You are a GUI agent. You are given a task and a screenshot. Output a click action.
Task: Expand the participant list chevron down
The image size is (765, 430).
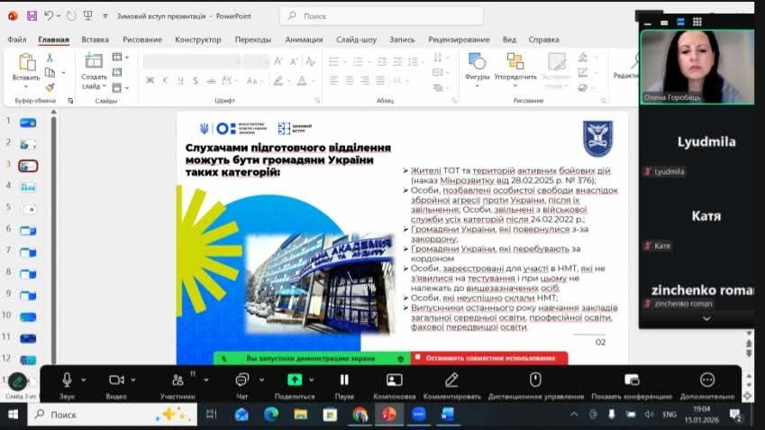(706, 319)
